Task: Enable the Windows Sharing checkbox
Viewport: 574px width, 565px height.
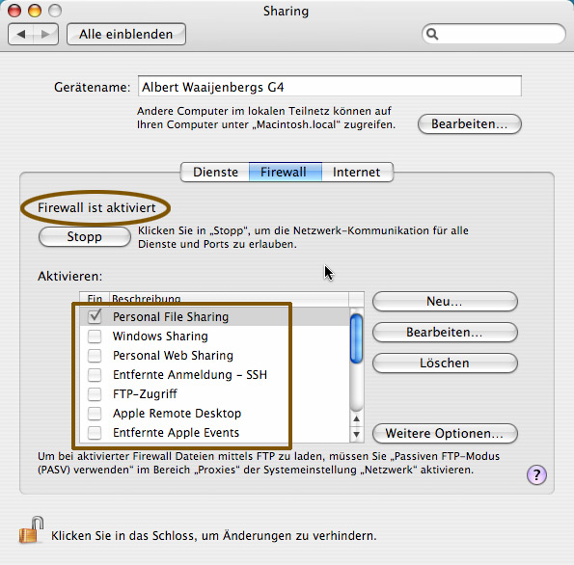Action: [x=95, y=336]
